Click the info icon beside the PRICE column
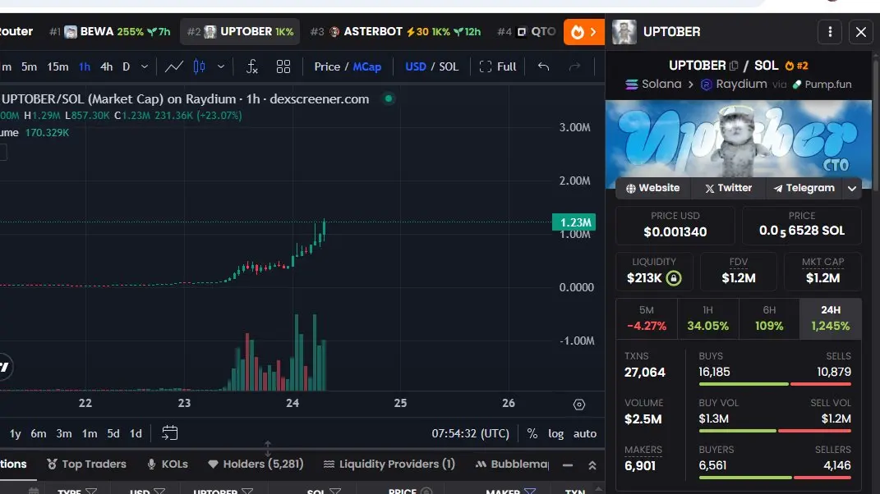This screenshot has width=880, height=494. [426, 492]
